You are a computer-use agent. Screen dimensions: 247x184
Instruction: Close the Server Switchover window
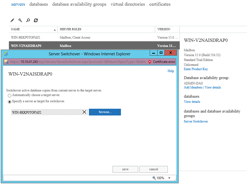pos(171,53)
